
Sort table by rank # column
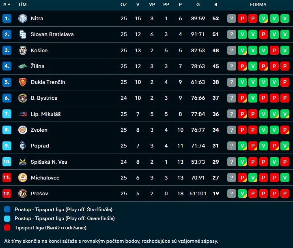tap(6, 4)
